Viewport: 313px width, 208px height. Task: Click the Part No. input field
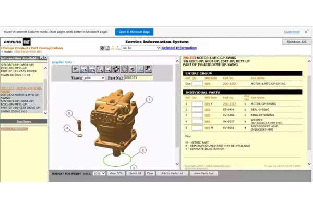[137, 78]
